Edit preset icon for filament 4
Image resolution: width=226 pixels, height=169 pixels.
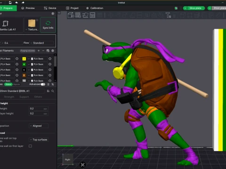coord(50,64)
